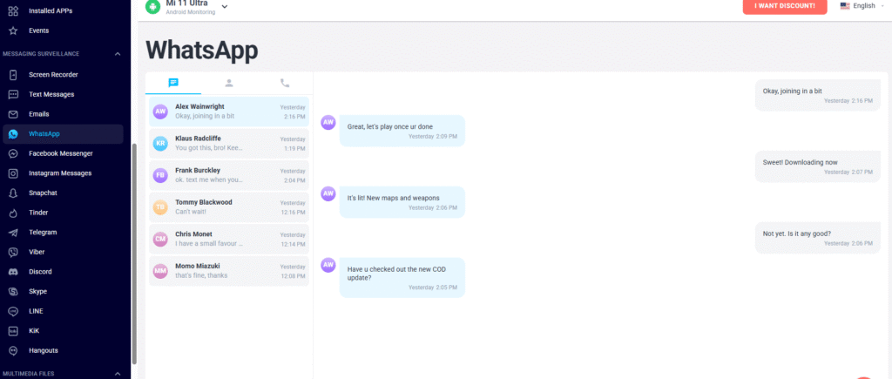
Task: Switch to the contacts tab
Action: pyautogui.click(x=229, y=83)
